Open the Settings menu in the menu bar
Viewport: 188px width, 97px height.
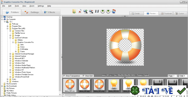click(41, 6)
